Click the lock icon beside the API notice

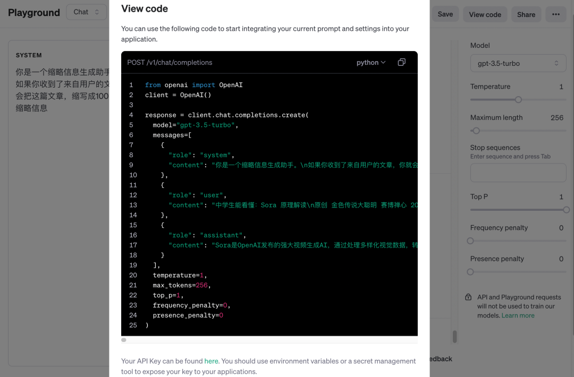point(468,297)
